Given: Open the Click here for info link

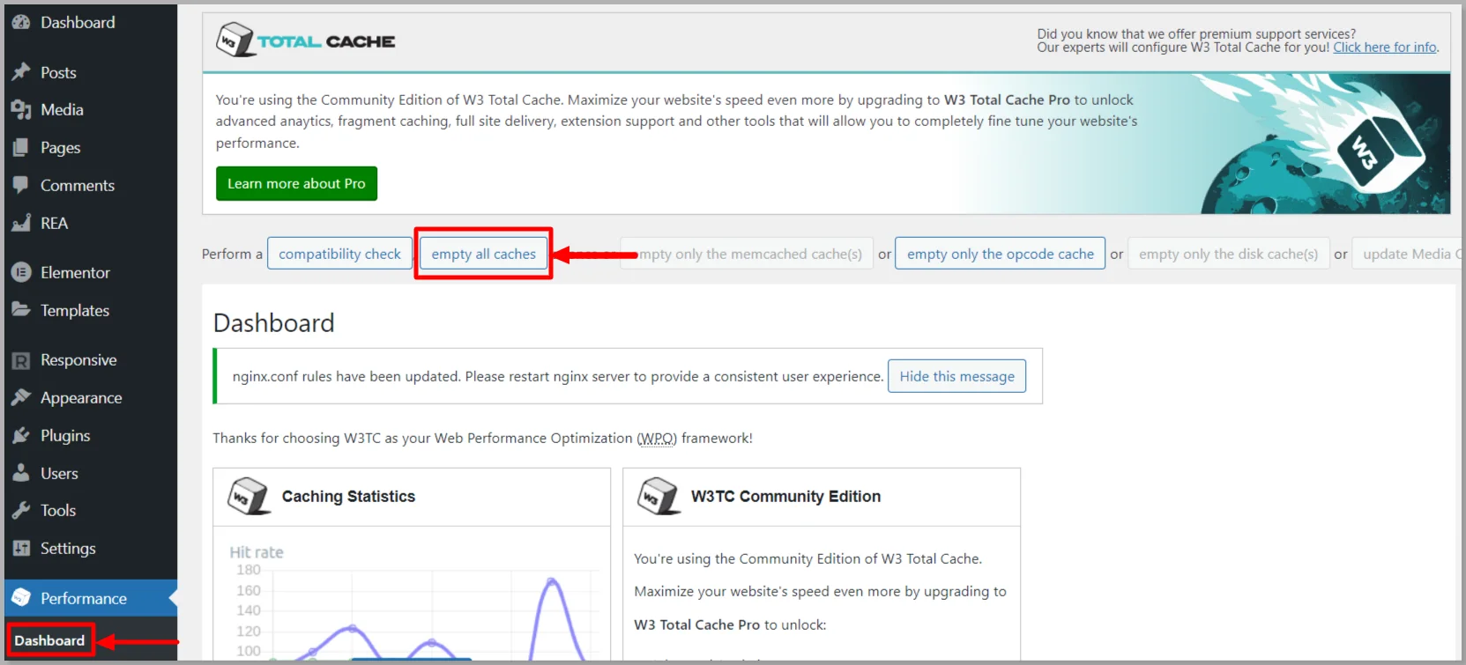Looking at the screenshot, I should pos(1385,48).
